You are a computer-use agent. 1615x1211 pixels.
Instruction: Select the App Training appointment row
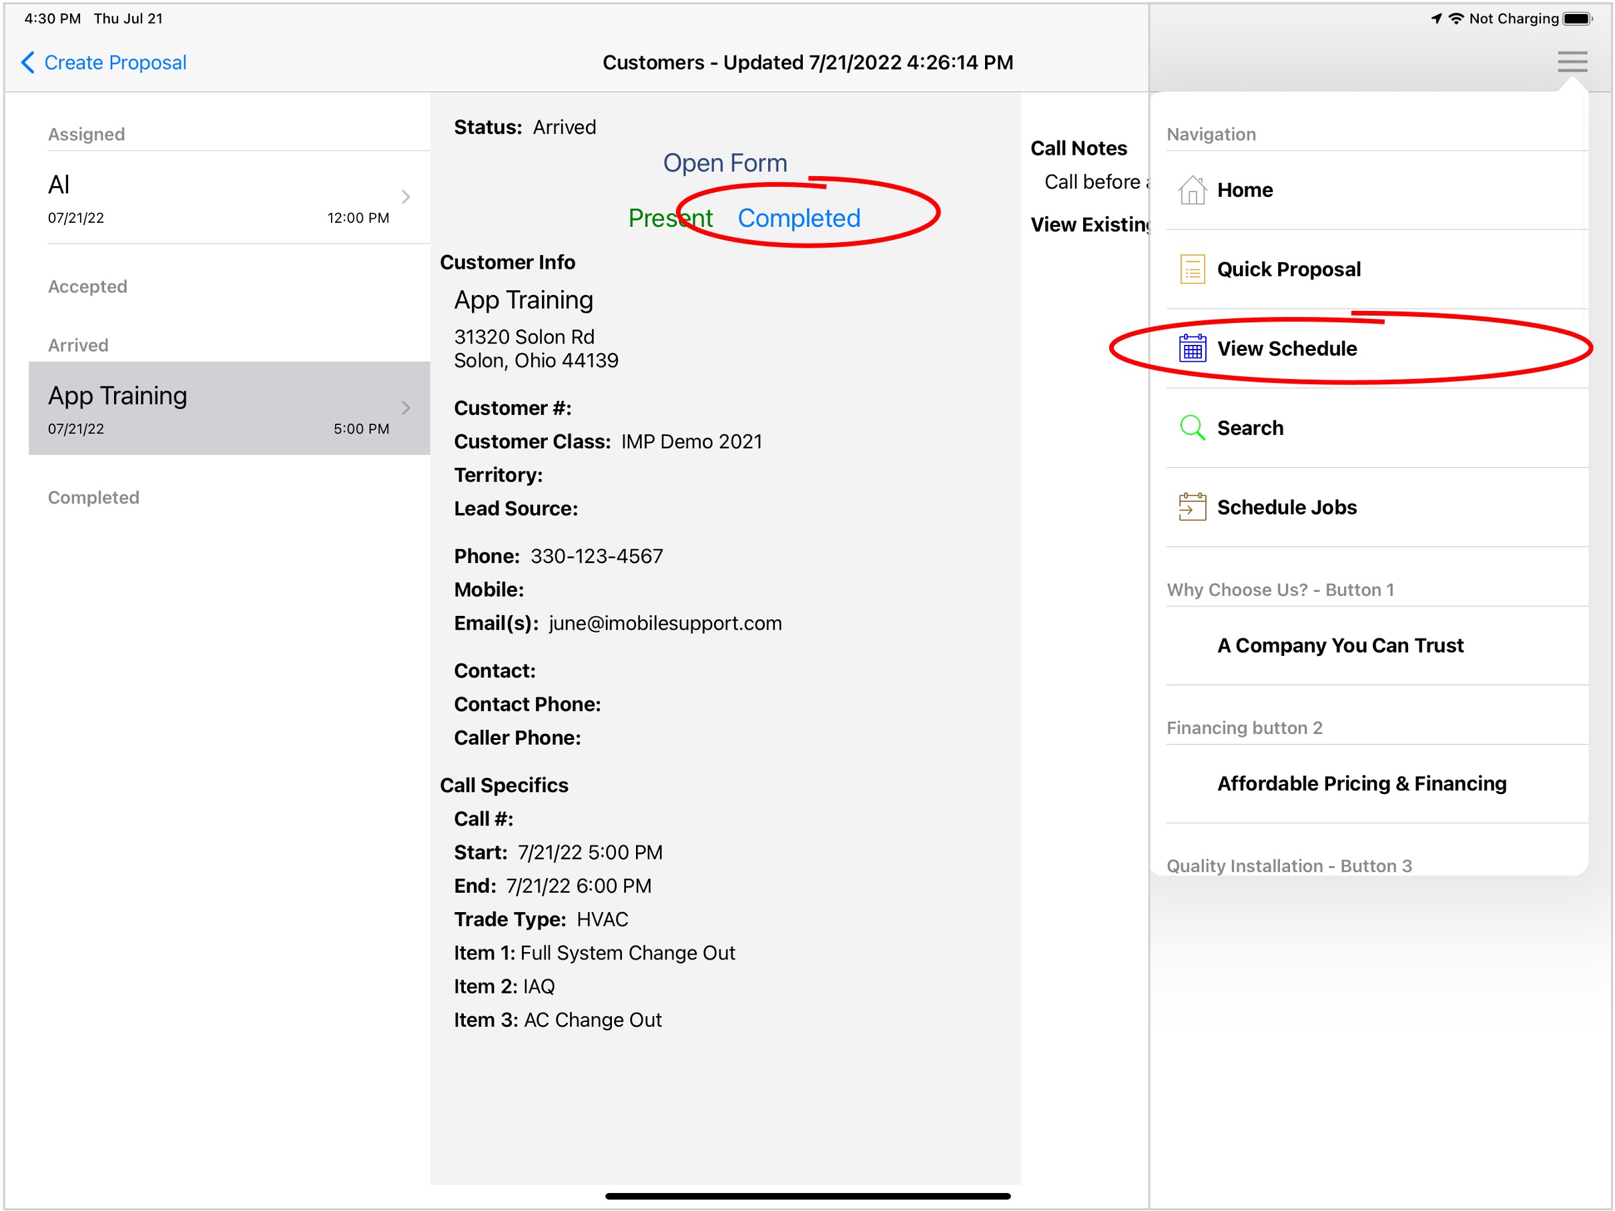point(230,408)
